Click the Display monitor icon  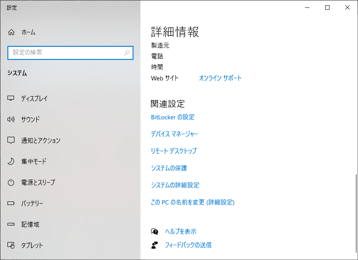pyautogui.click(x=11, y=98)
